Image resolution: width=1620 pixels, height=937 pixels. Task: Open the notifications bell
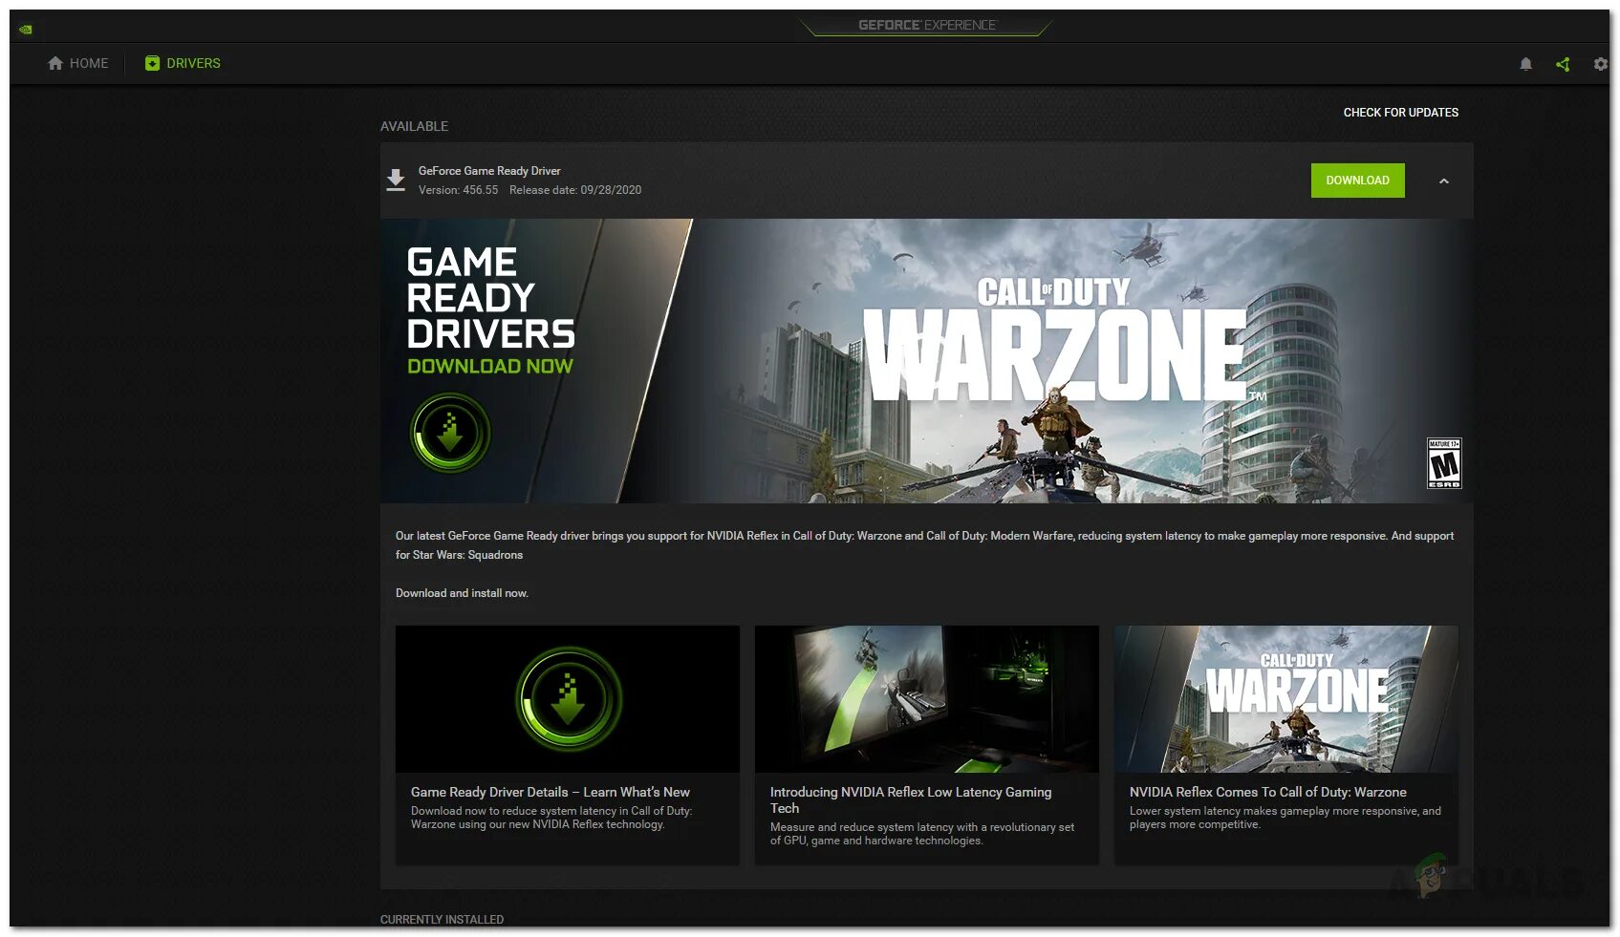point(1525,64)
